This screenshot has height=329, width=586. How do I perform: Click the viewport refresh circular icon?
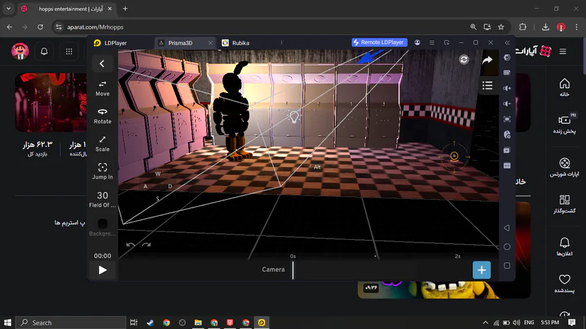tap(464, 60)
